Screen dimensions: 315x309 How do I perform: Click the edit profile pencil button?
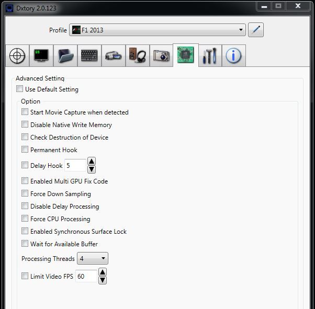(x=256, y=30)
